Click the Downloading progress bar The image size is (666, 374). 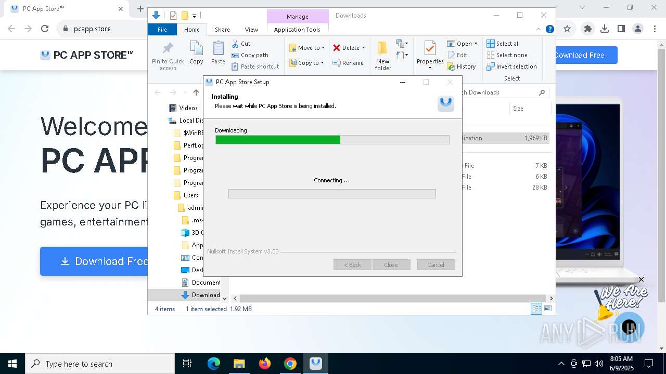[x=332, y=140]
